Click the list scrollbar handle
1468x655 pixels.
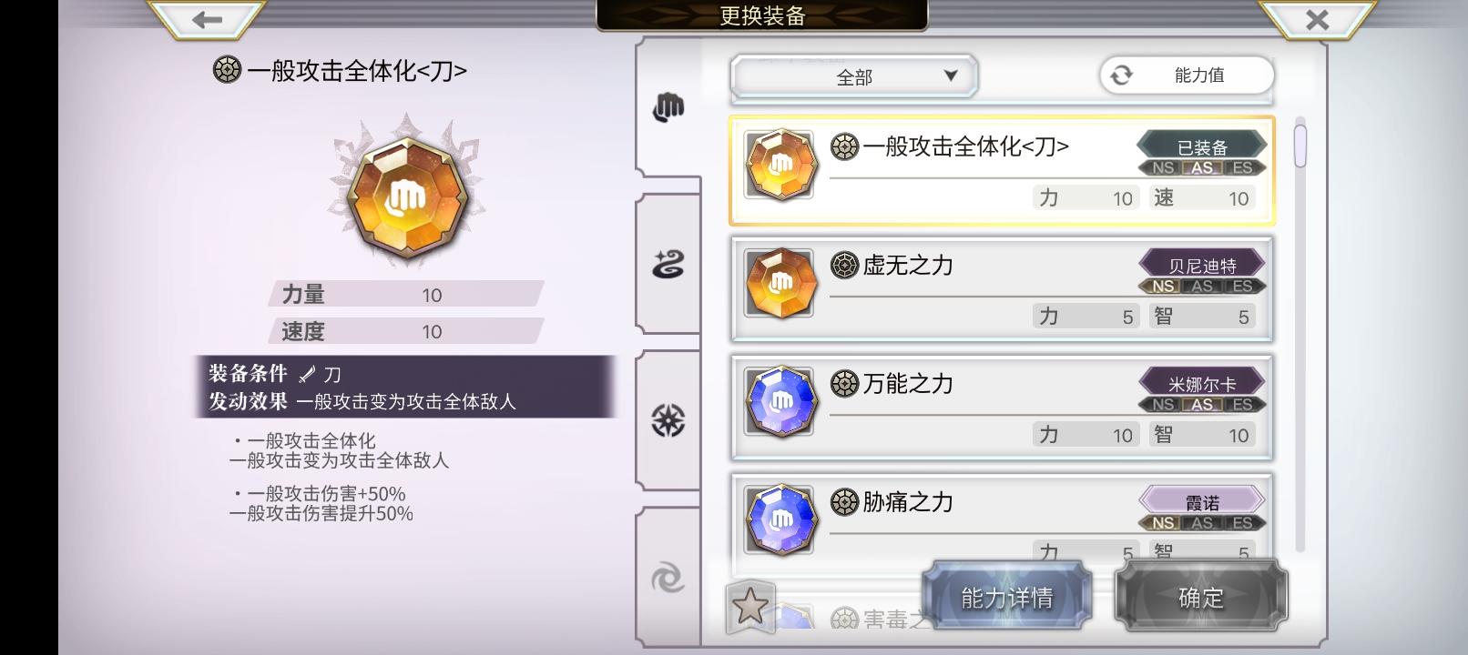(1300, 146)
